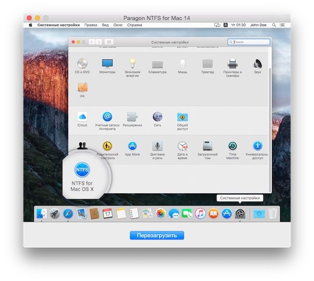Open the Trash in the Dock
This screenshot has width=314, height=281.
(x=272, y=213)
